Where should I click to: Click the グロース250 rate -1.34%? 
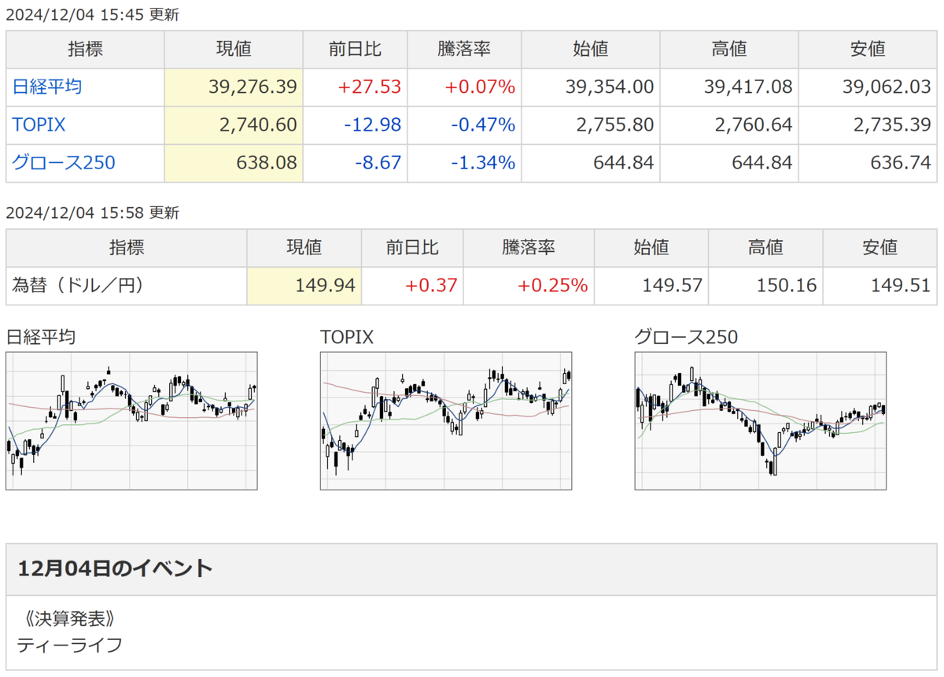[x=483, y=163]
